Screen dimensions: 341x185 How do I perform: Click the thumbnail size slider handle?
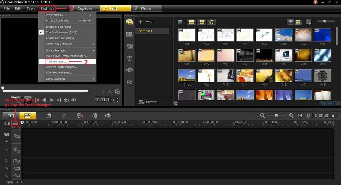click(x=325, y=21)
